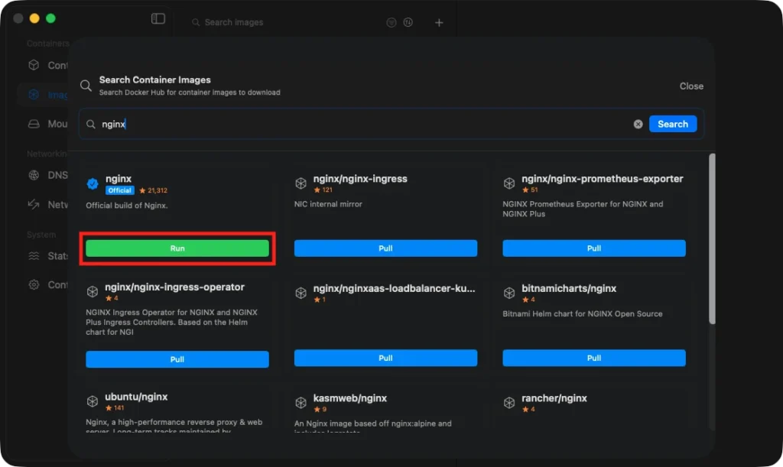This screenshot has height=467, width=783.
Task: Pull the nginx/nginx-ingress image
Action: tap(385, 248)
